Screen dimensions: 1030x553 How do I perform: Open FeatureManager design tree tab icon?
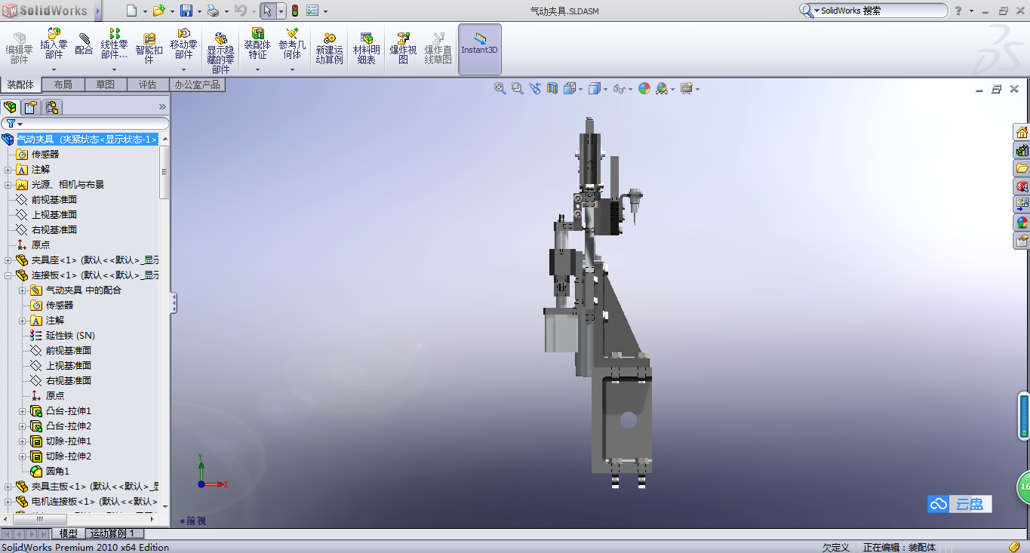(x=11, y=107)
